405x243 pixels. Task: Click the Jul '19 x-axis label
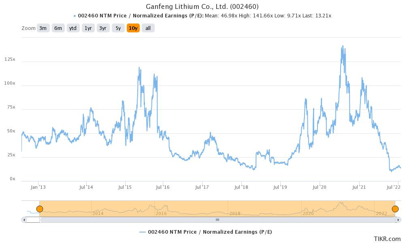[280, 187]
